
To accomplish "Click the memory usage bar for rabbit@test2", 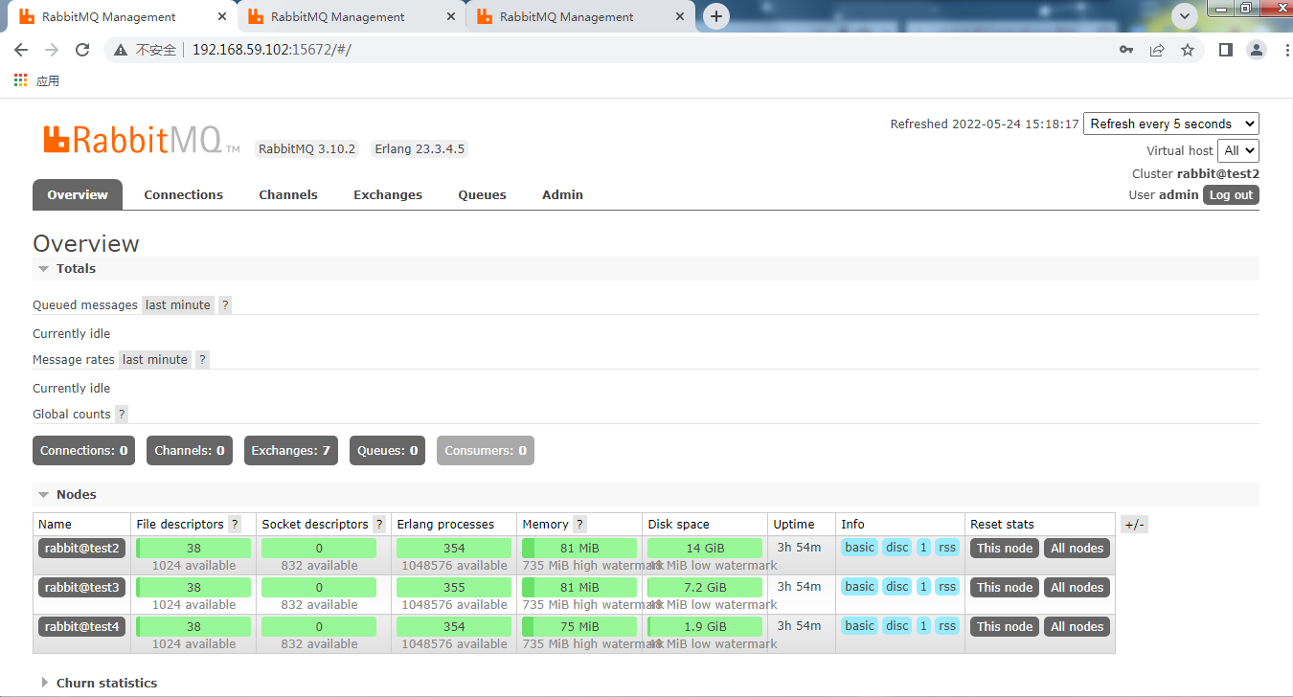I will coord(579,548).
